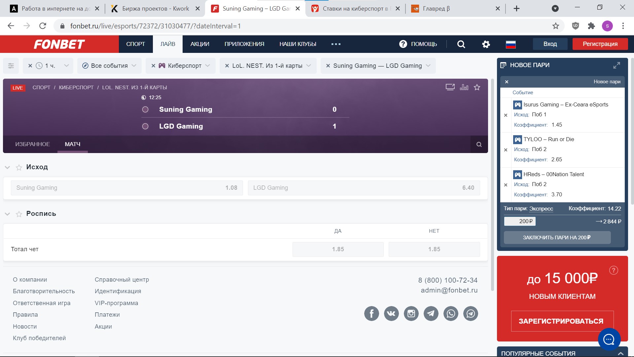Open browser menu three dots

[623, 26]
